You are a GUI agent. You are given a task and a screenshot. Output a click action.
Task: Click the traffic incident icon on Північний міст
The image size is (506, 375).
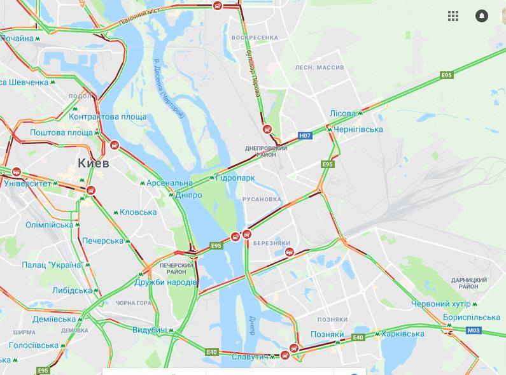pos(218,6)
